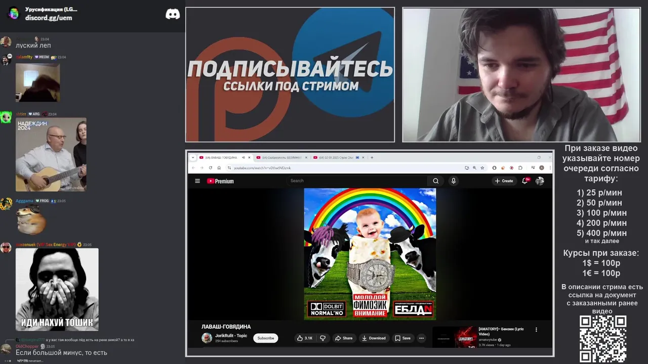The width and height of the screenshot is (648, 364).
Task: Click the Download button under video
Action: click(x=374, y=338)
